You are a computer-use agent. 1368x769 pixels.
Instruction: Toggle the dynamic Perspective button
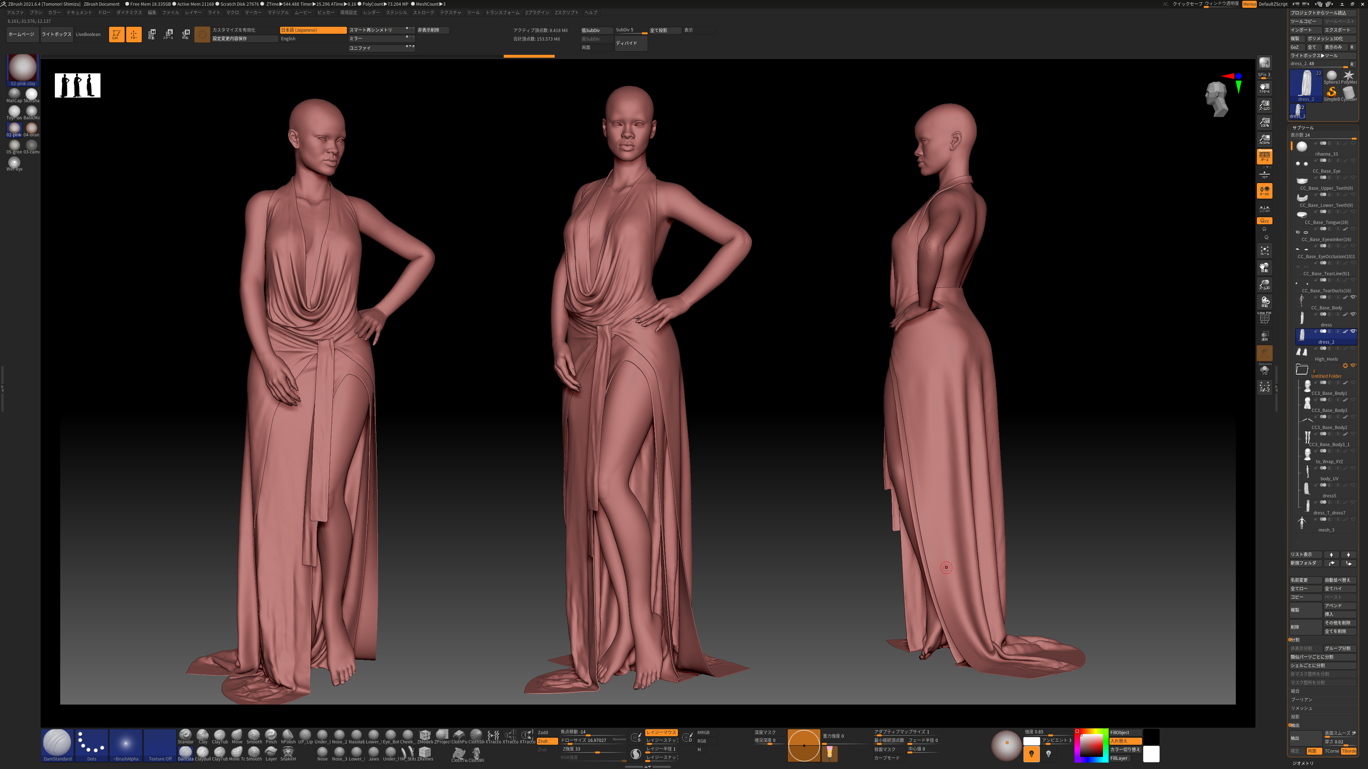1264,156
